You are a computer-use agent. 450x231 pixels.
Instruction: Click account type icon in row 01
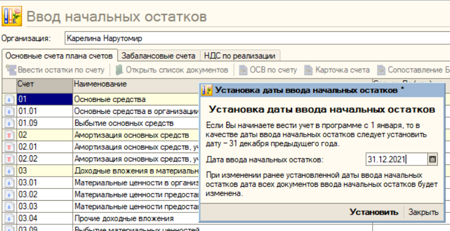(9, 99)
